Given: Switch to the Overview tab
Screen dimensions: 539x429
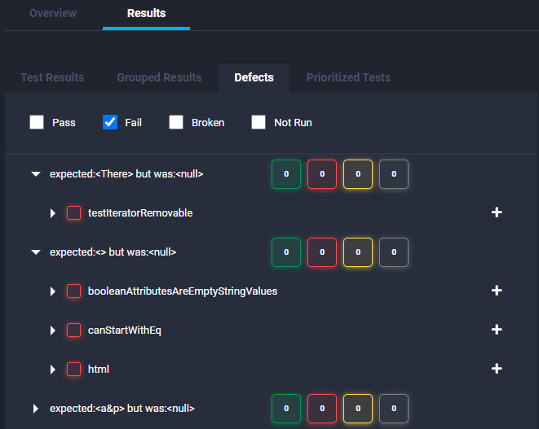Looking at the screenshot, I should click(53, 13).
